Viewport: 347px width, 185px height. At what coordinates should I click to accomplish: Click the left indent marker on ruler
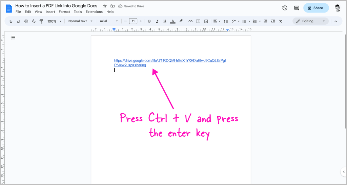[114, 29]
